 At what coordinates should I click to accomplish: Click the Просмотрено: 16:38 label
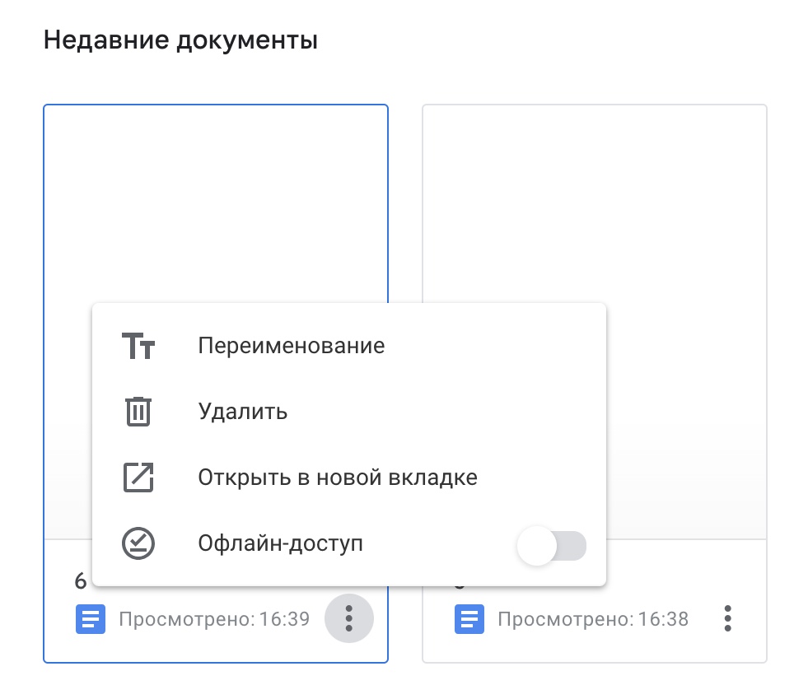pos(593,619)
